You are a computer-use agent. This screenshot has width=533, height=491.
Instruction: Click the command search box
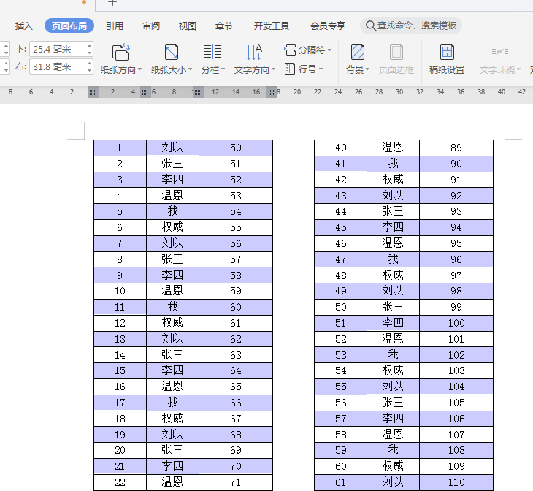(416, 26)
